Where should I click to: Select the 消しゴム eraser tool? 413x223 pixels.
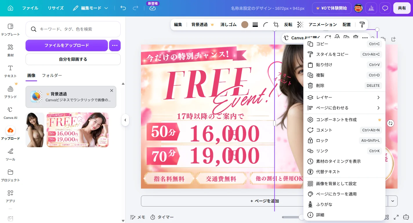click(229, 25)
